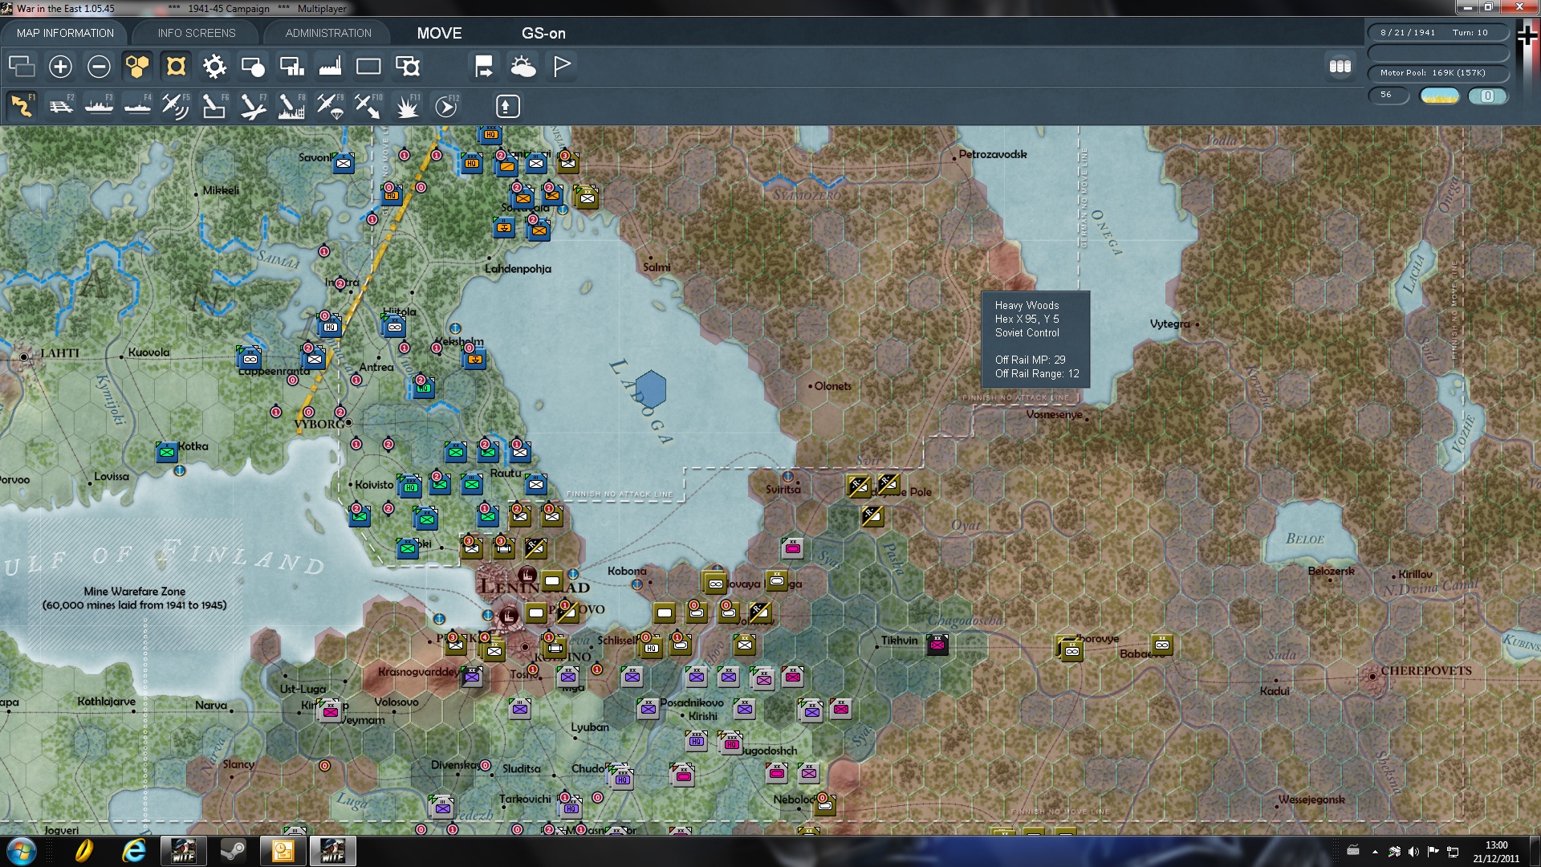
Task: Open the Administration tab
Action: click(328, 33)
